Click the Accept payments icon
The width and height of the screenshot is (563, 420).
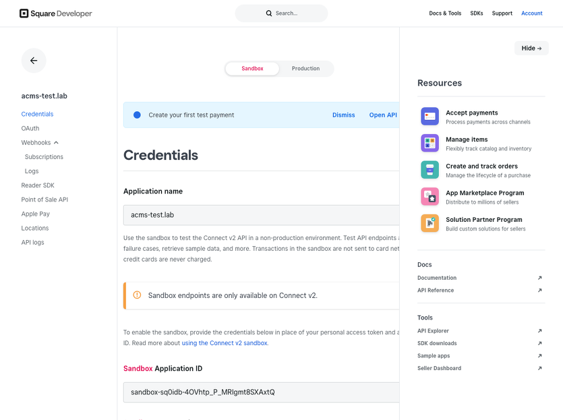429,117
